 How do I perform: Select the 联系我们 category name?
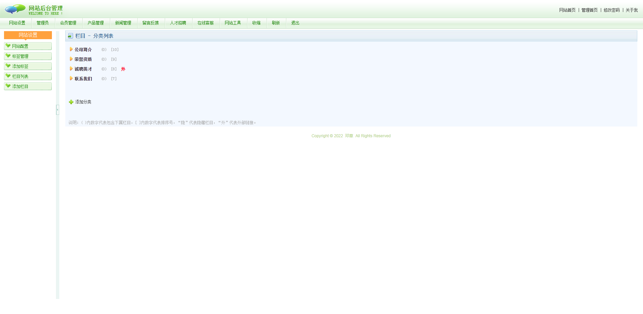coord(83,79)
